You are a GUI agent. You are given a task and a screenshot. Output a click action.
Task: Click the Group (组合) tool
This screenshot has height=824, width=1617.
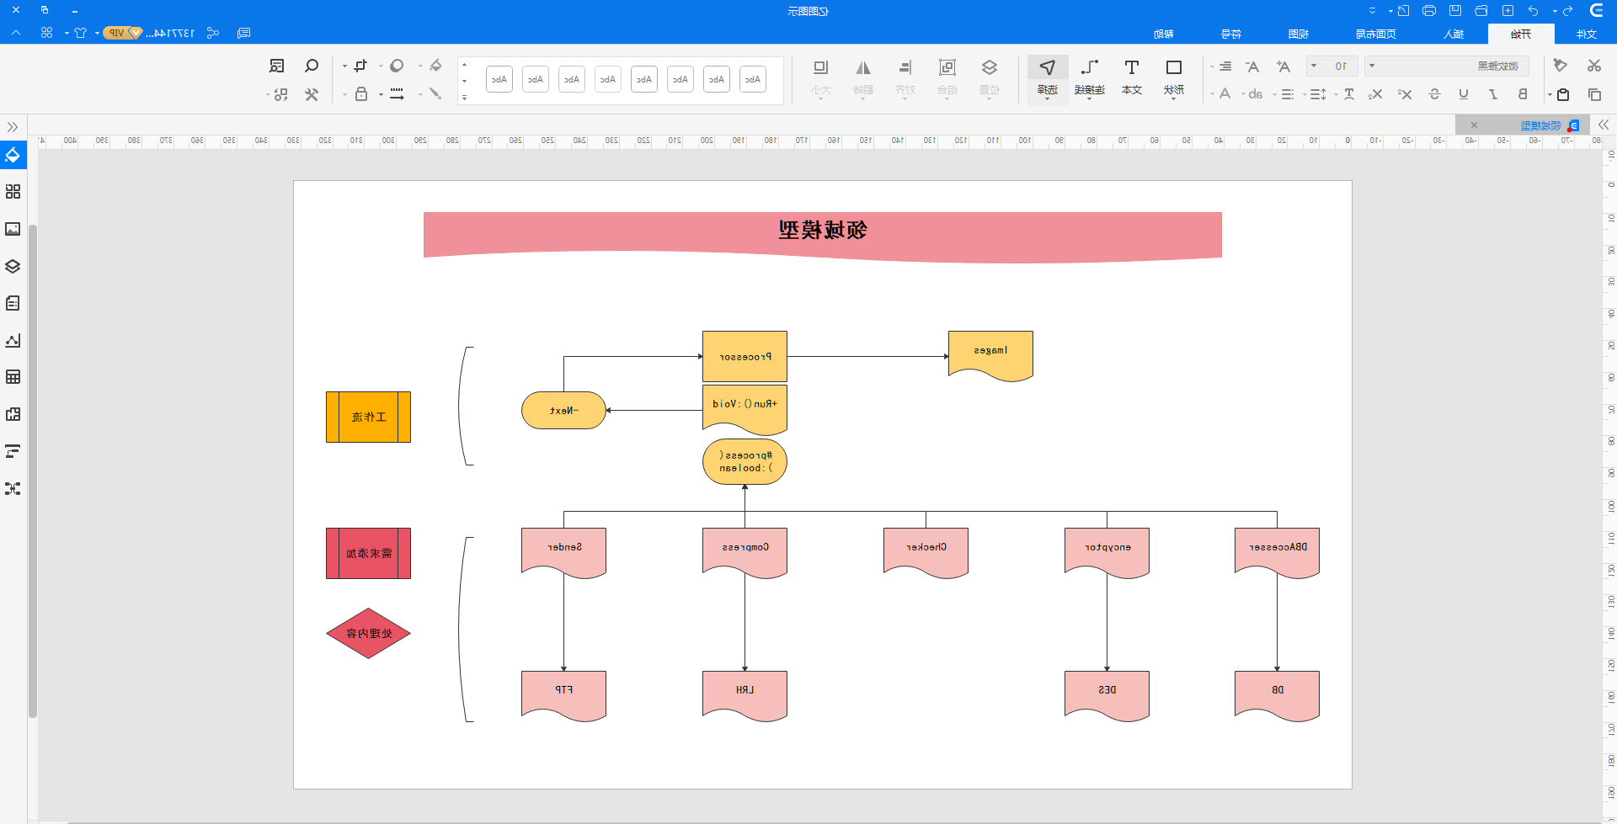(x=947, y=78)
